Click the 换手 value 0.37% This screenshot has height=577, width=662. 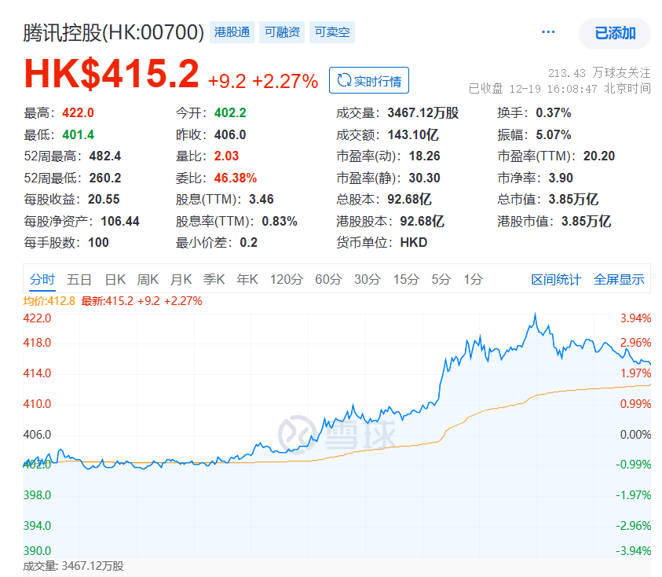coord(554,113)
